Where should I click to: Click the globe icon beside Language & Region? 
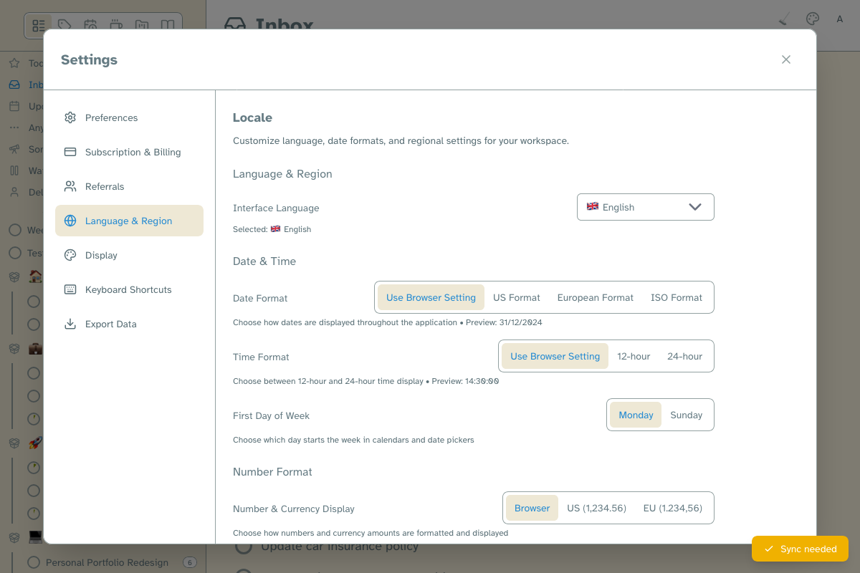[x=70, y=221]
